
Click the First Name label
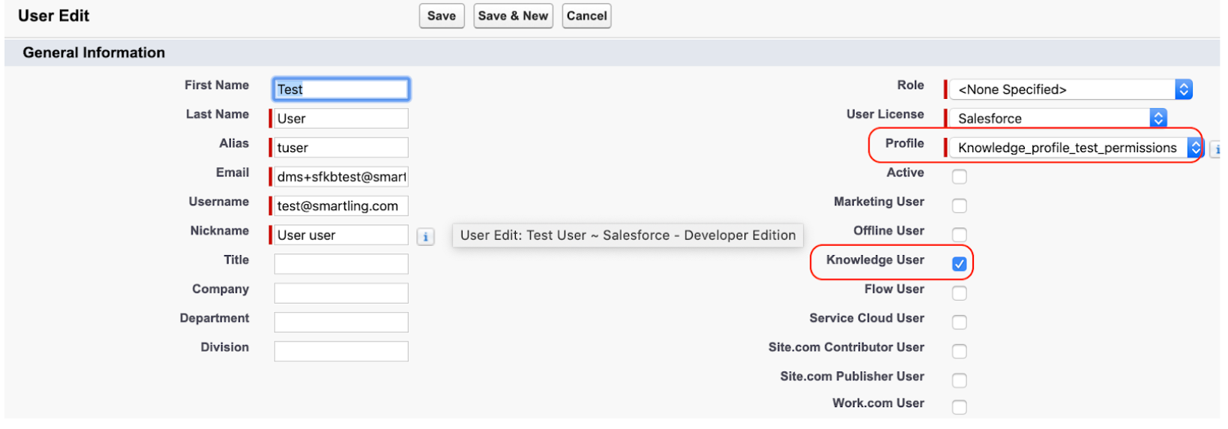click(217, 85)
